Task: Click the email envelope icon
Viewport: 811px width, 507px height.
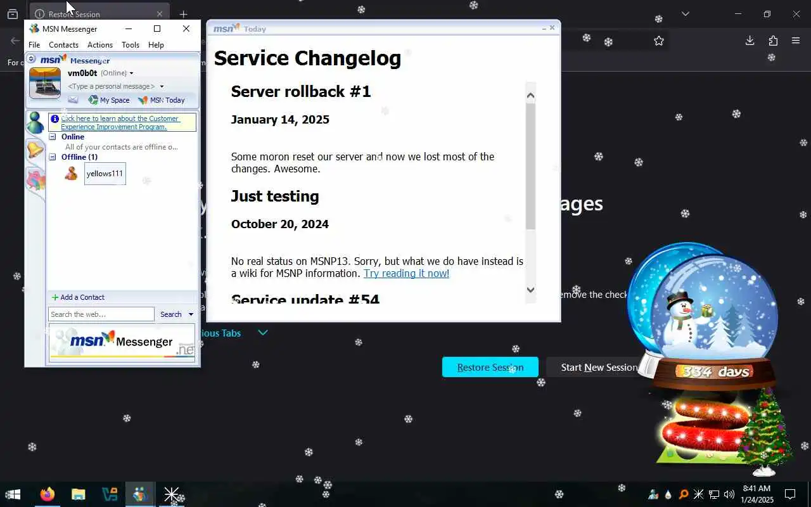Action: [x=73, y=100]
